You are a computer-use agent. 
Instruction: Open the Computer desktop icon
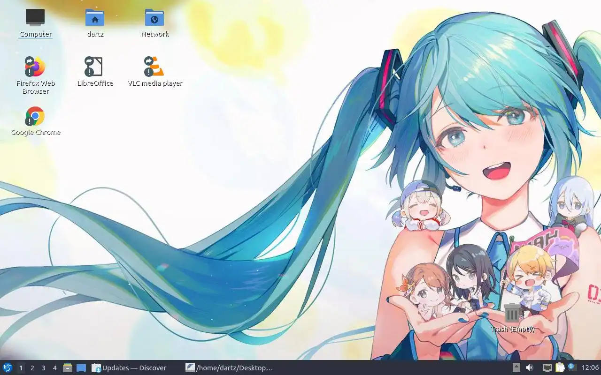35,22
